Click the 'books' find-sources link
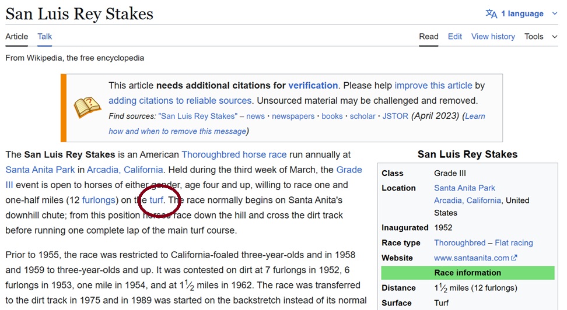This screenshot has width=567, height=310. tap(332, 116)
